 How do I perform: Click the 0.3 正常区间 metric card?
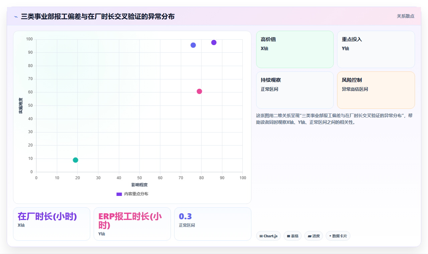click(x=213, y=224)
